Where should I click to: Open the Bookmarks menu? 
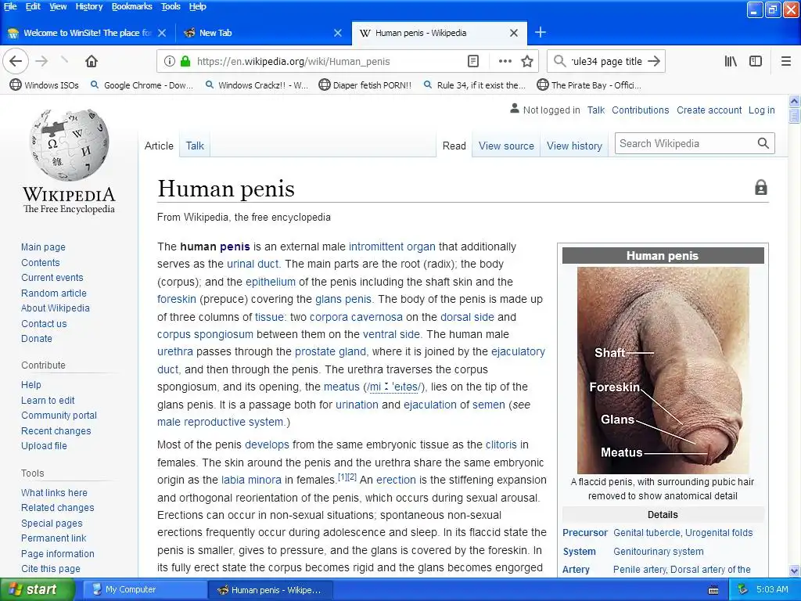pos(131,6)
